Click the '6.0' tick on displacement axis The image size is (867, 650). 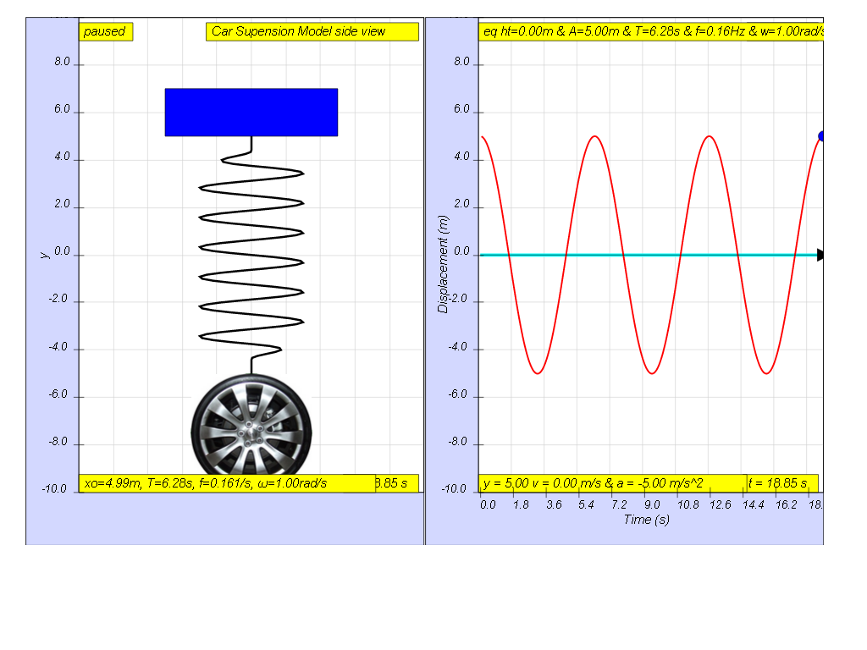(x=461, y=109)
